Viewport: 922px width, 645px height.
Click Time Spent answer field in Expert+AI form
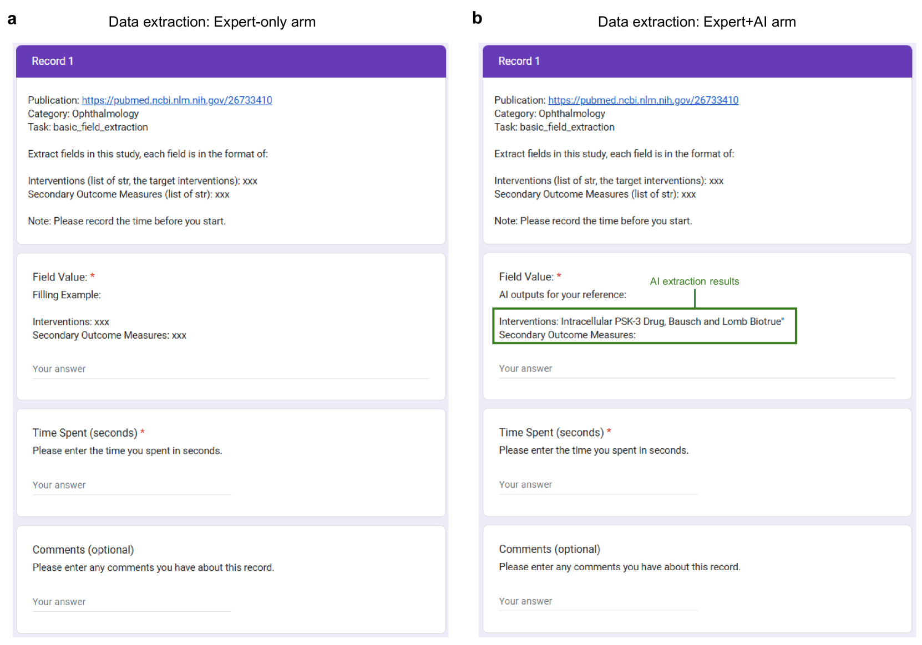pos(597,485)
